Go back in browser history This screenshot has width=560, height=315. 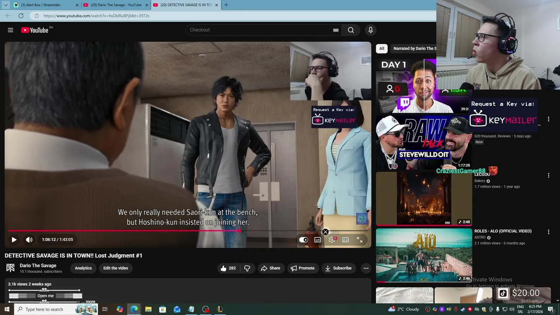click(8, 16)
